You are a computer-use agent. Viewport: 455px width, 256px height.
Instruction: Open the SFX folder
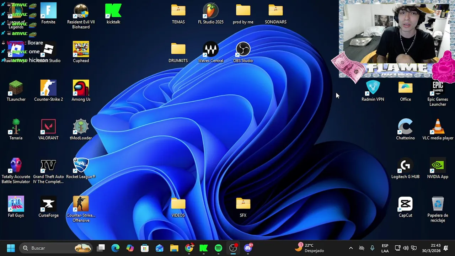243,207
